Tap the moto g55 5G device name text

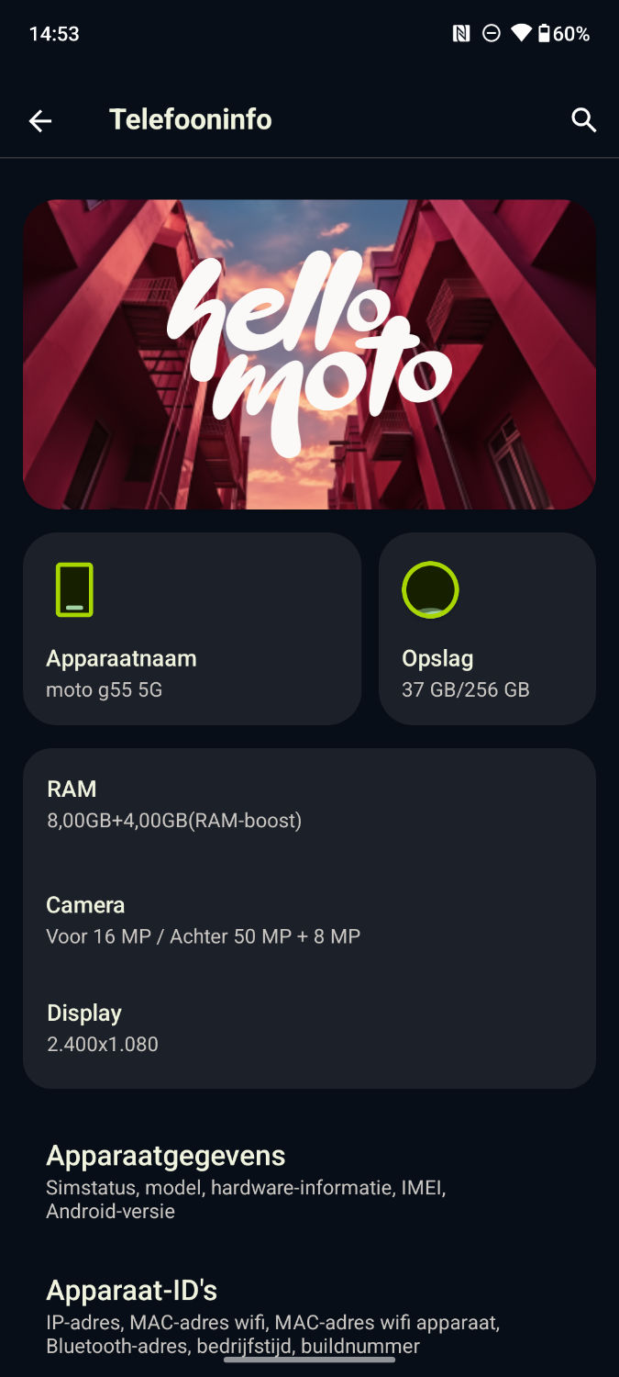coord(105,689)
